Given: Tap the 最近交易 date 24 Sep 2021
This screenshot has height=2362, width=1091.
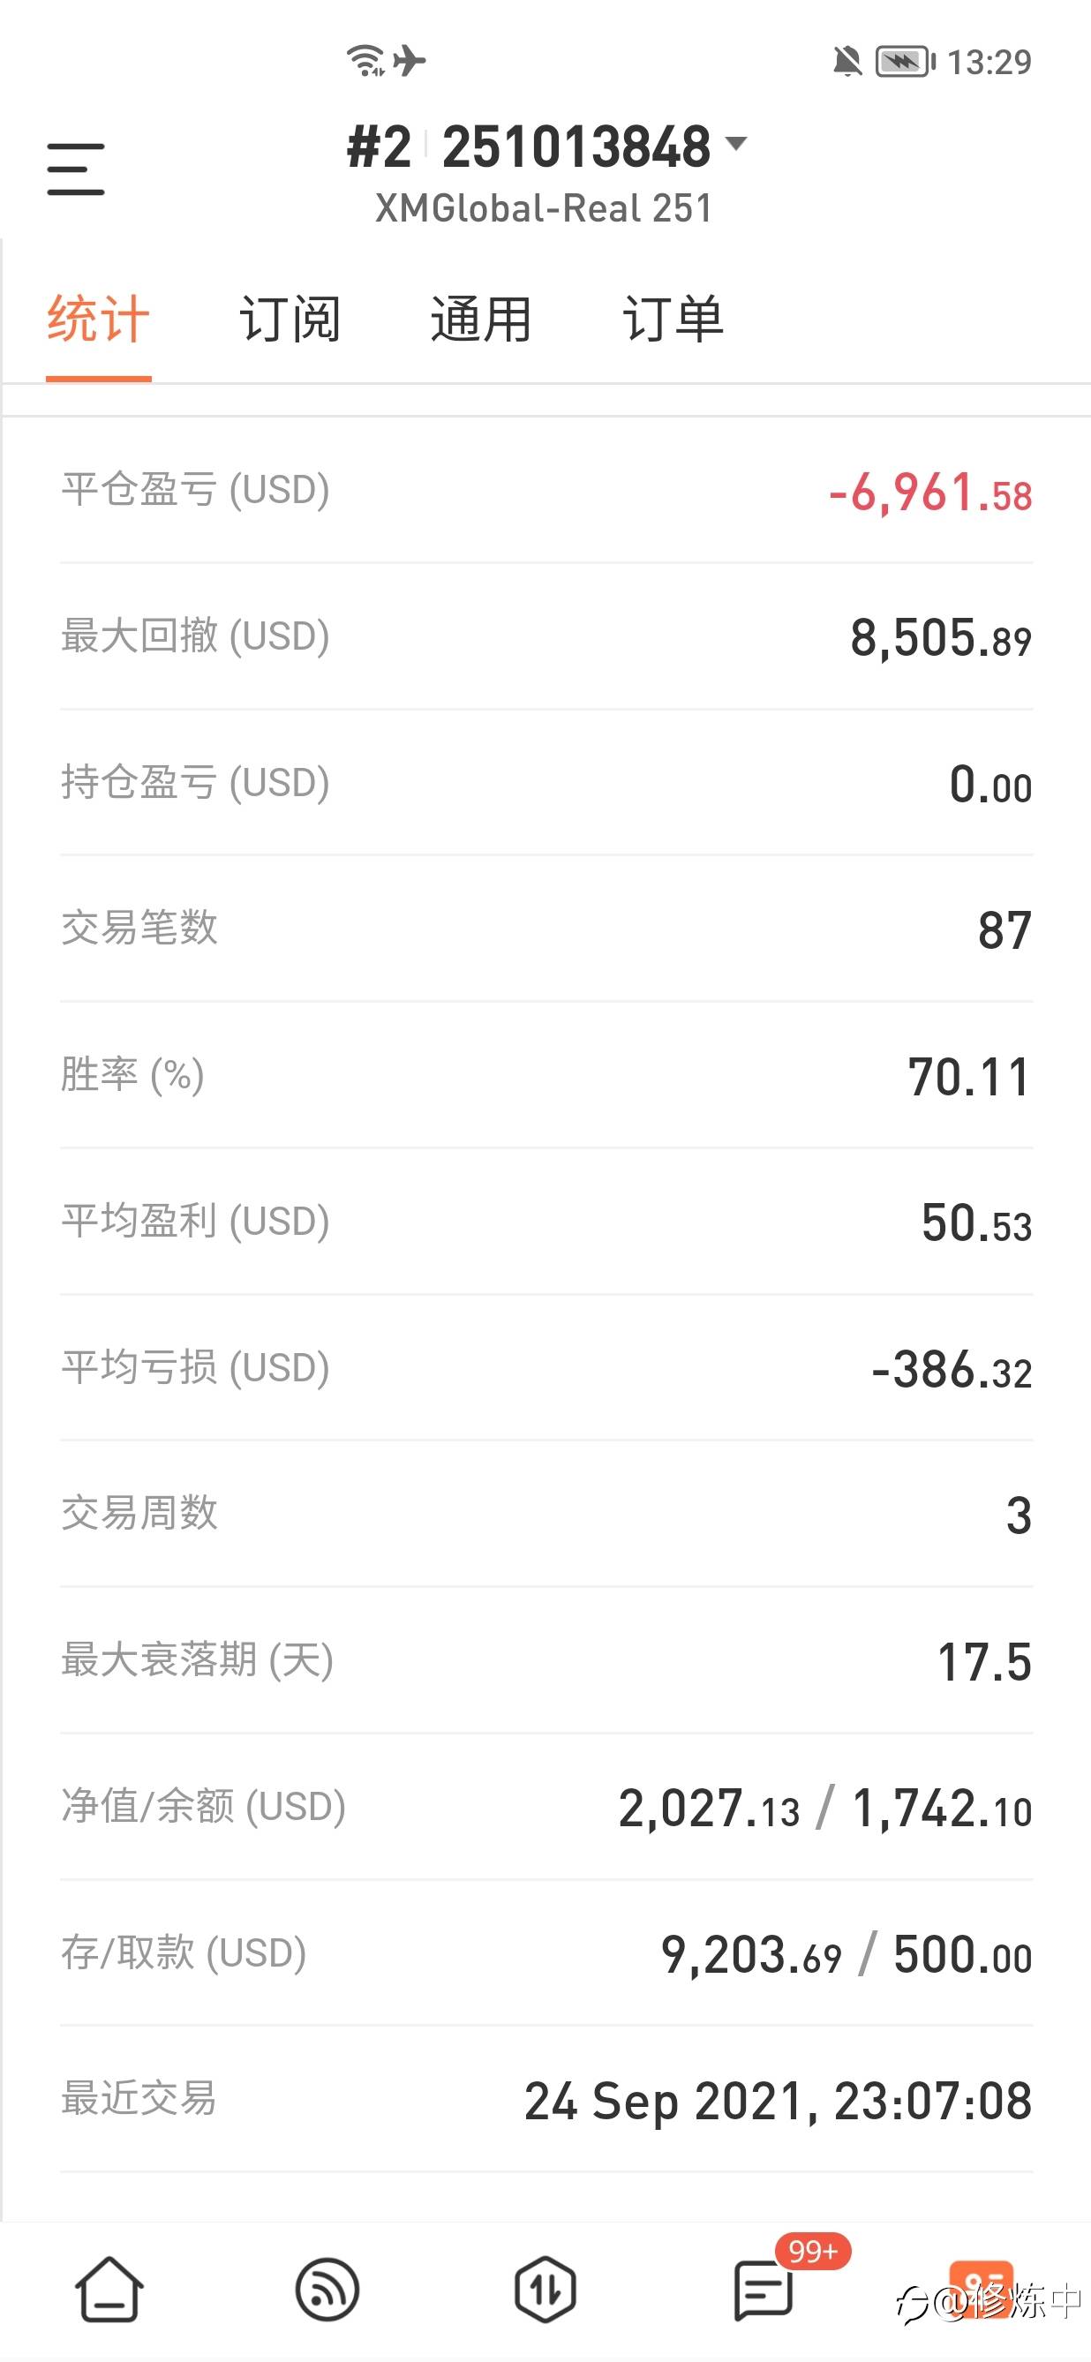Looking at the screenshot, I should [x=664, y=2101].
